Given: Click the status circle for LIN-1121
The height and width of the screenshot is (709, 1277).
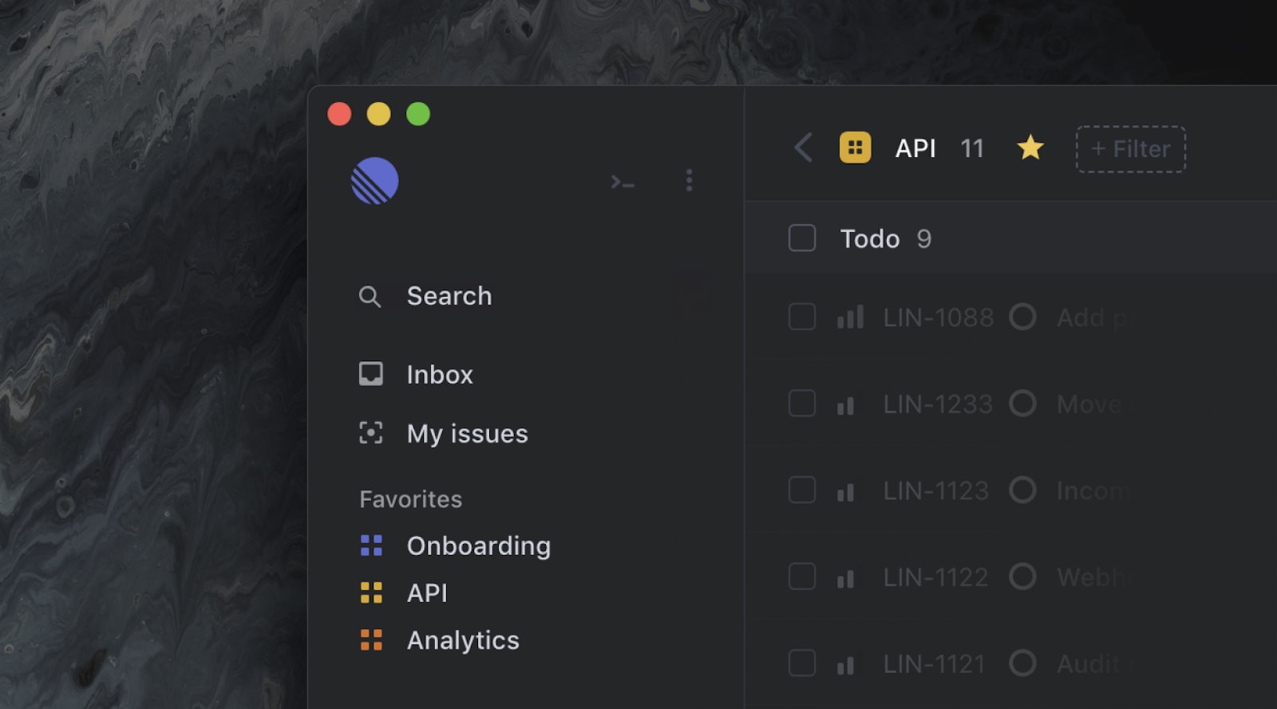Looking at the screenshot, I should pos(1022,663).
